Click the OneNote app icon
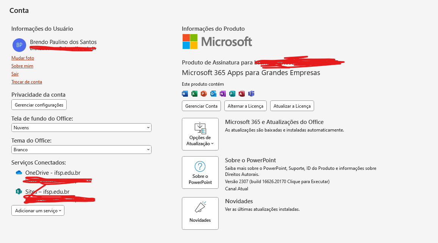Image resolution: width=438 pixels, height=243 pixels. coord(223,94)
